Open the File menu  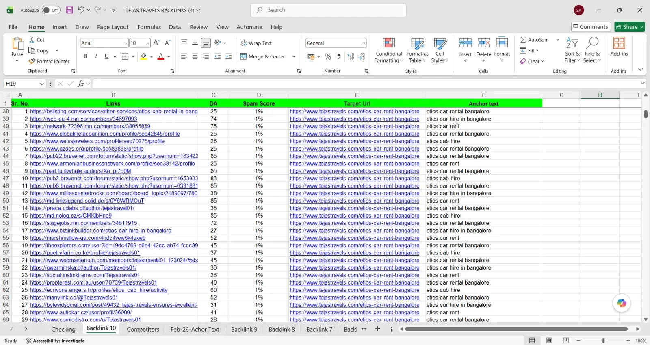[x=13, y=27]
